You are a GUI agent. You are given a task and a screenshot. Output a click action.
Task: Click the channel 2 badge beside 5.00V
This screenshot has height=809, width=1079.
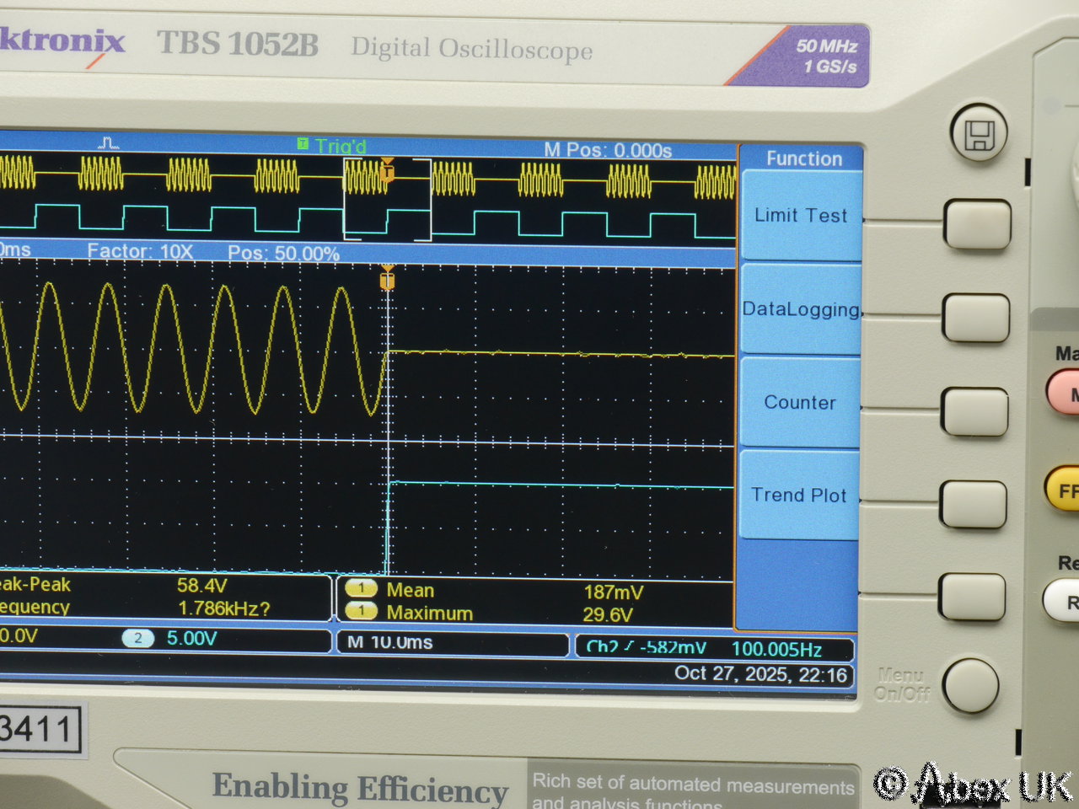(138, 639)
